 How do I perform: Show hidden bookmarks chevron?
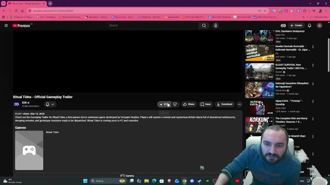pos(303,17)
